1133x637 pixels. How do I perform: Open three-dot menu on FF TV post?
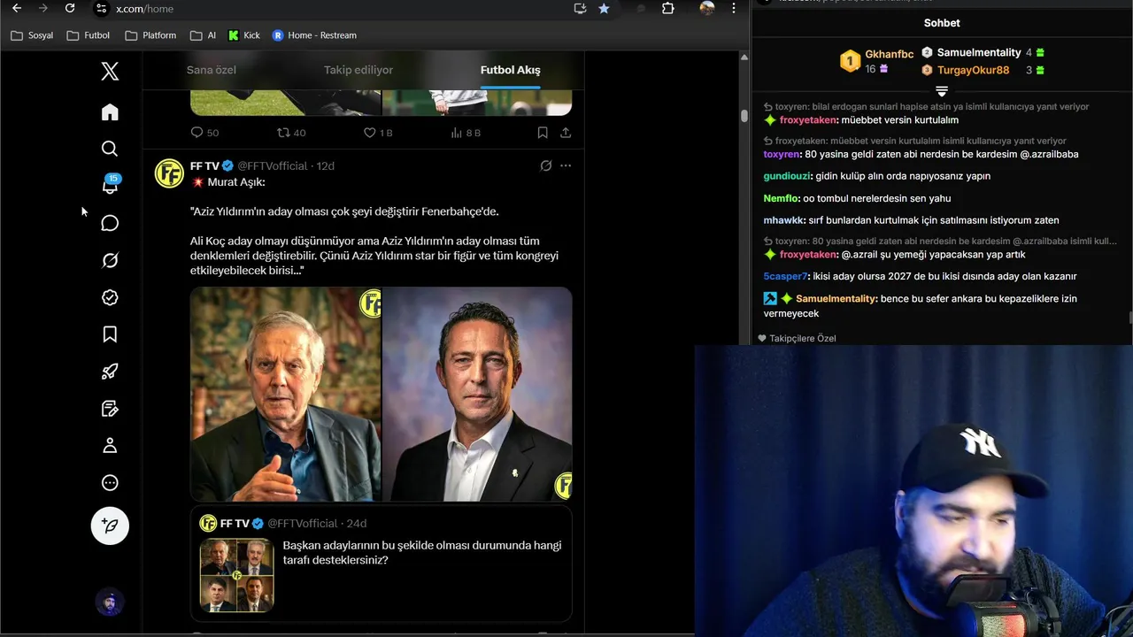click(566, 165)
